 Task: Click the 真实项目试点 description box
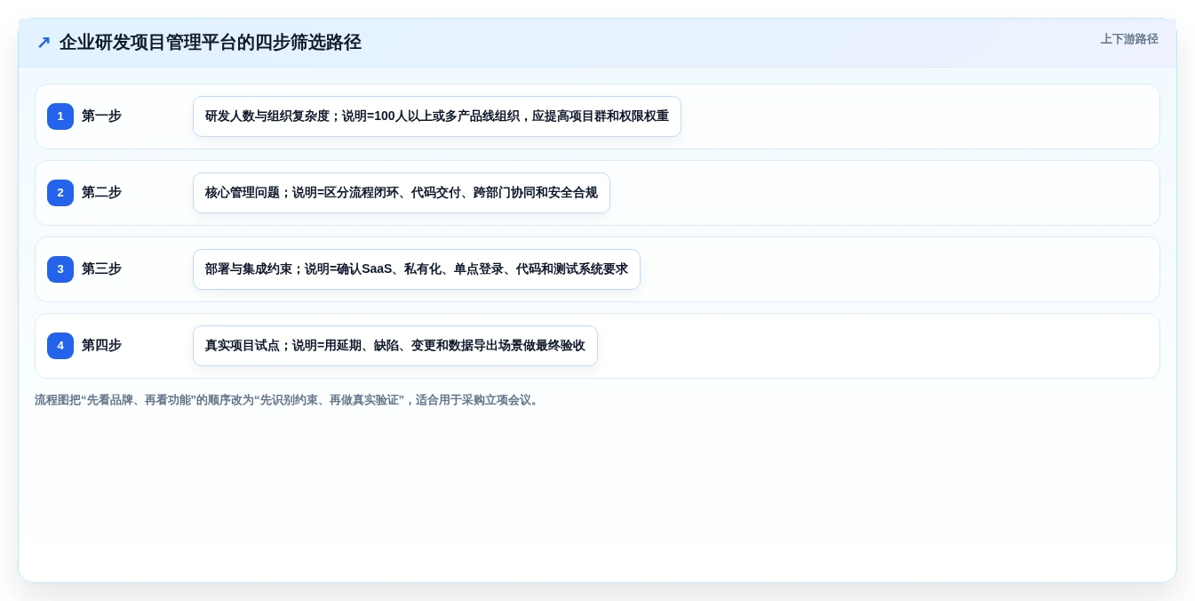pos(395,346)
